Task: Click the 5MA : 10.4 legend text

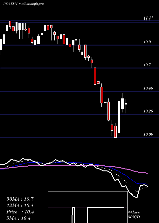Action: [x=18, y=218]
